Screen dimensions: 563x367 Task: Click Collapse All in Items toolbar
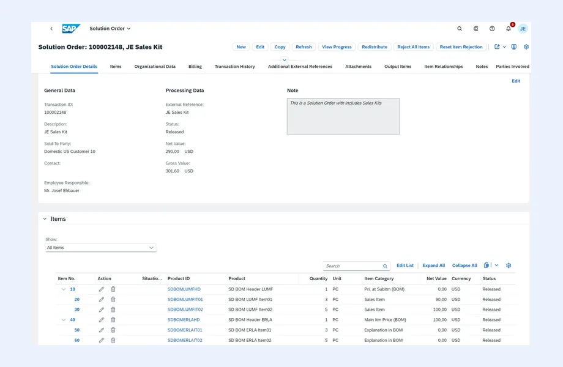pyautogui.click(x=464, y=265)
